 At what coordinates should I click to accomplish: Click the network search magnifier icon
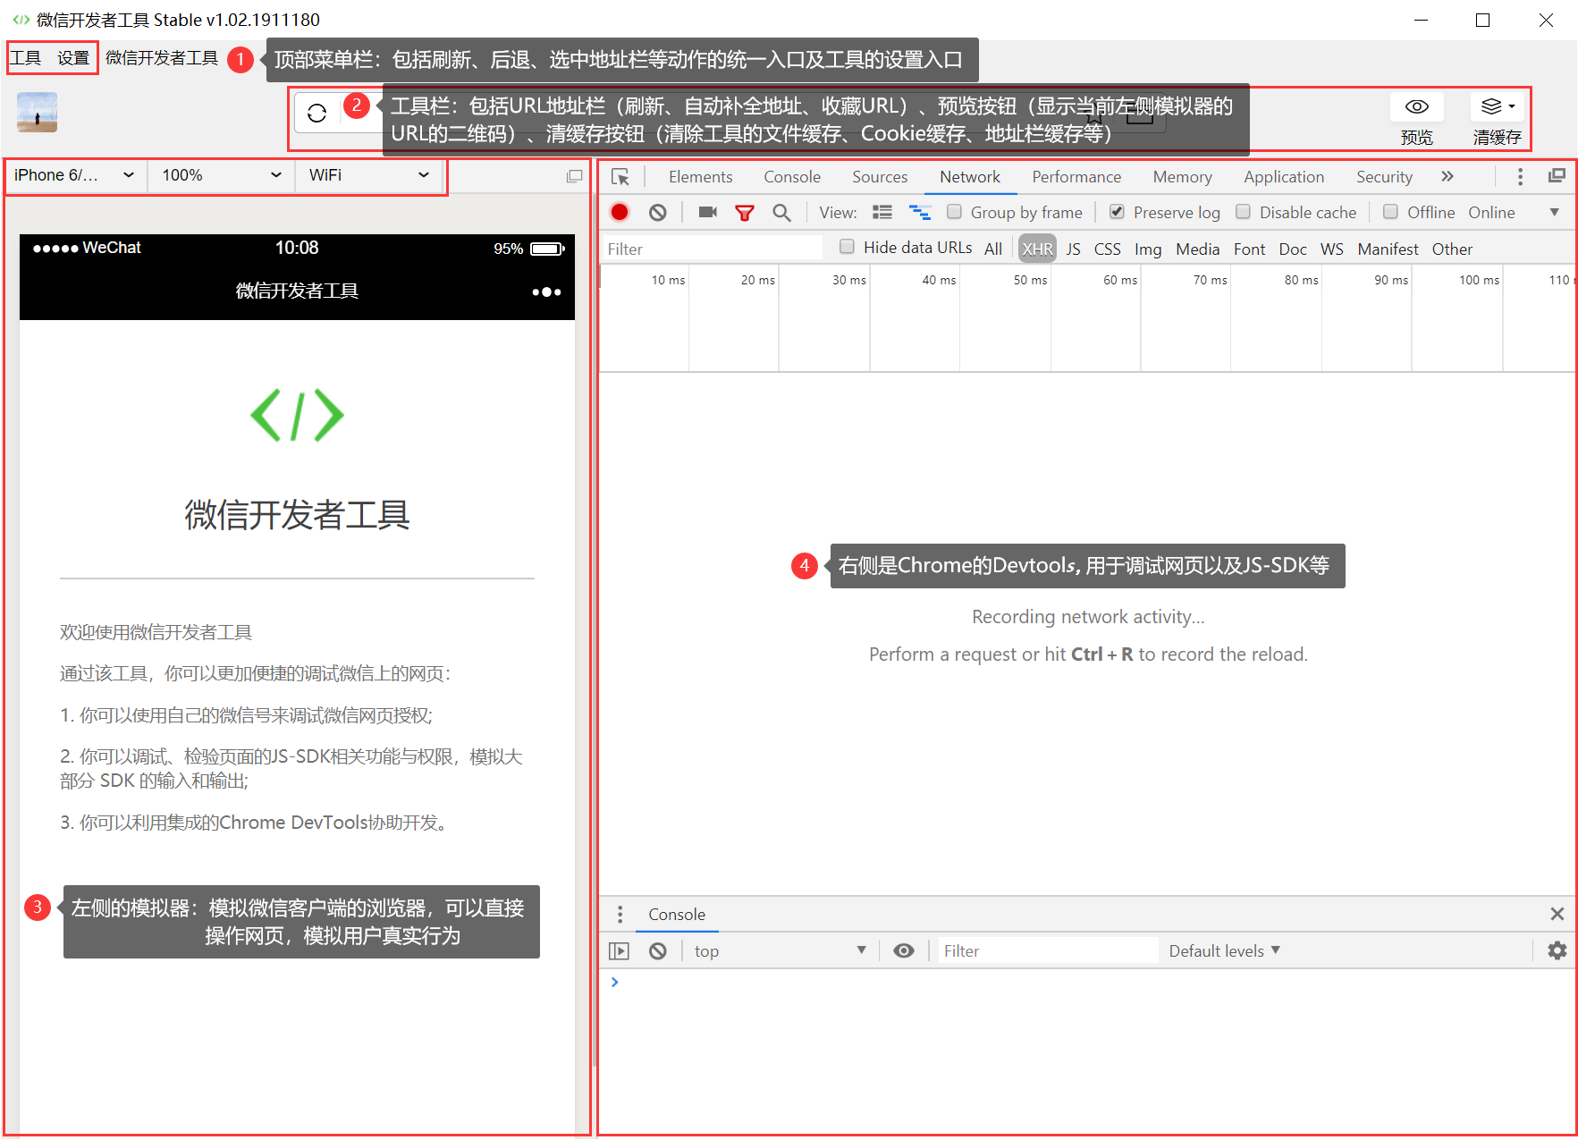click(781, 213)
